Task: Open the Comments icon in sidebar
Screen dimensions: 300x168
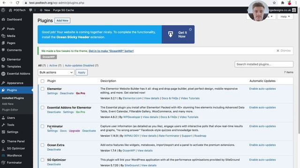Action: pos(3,50)
